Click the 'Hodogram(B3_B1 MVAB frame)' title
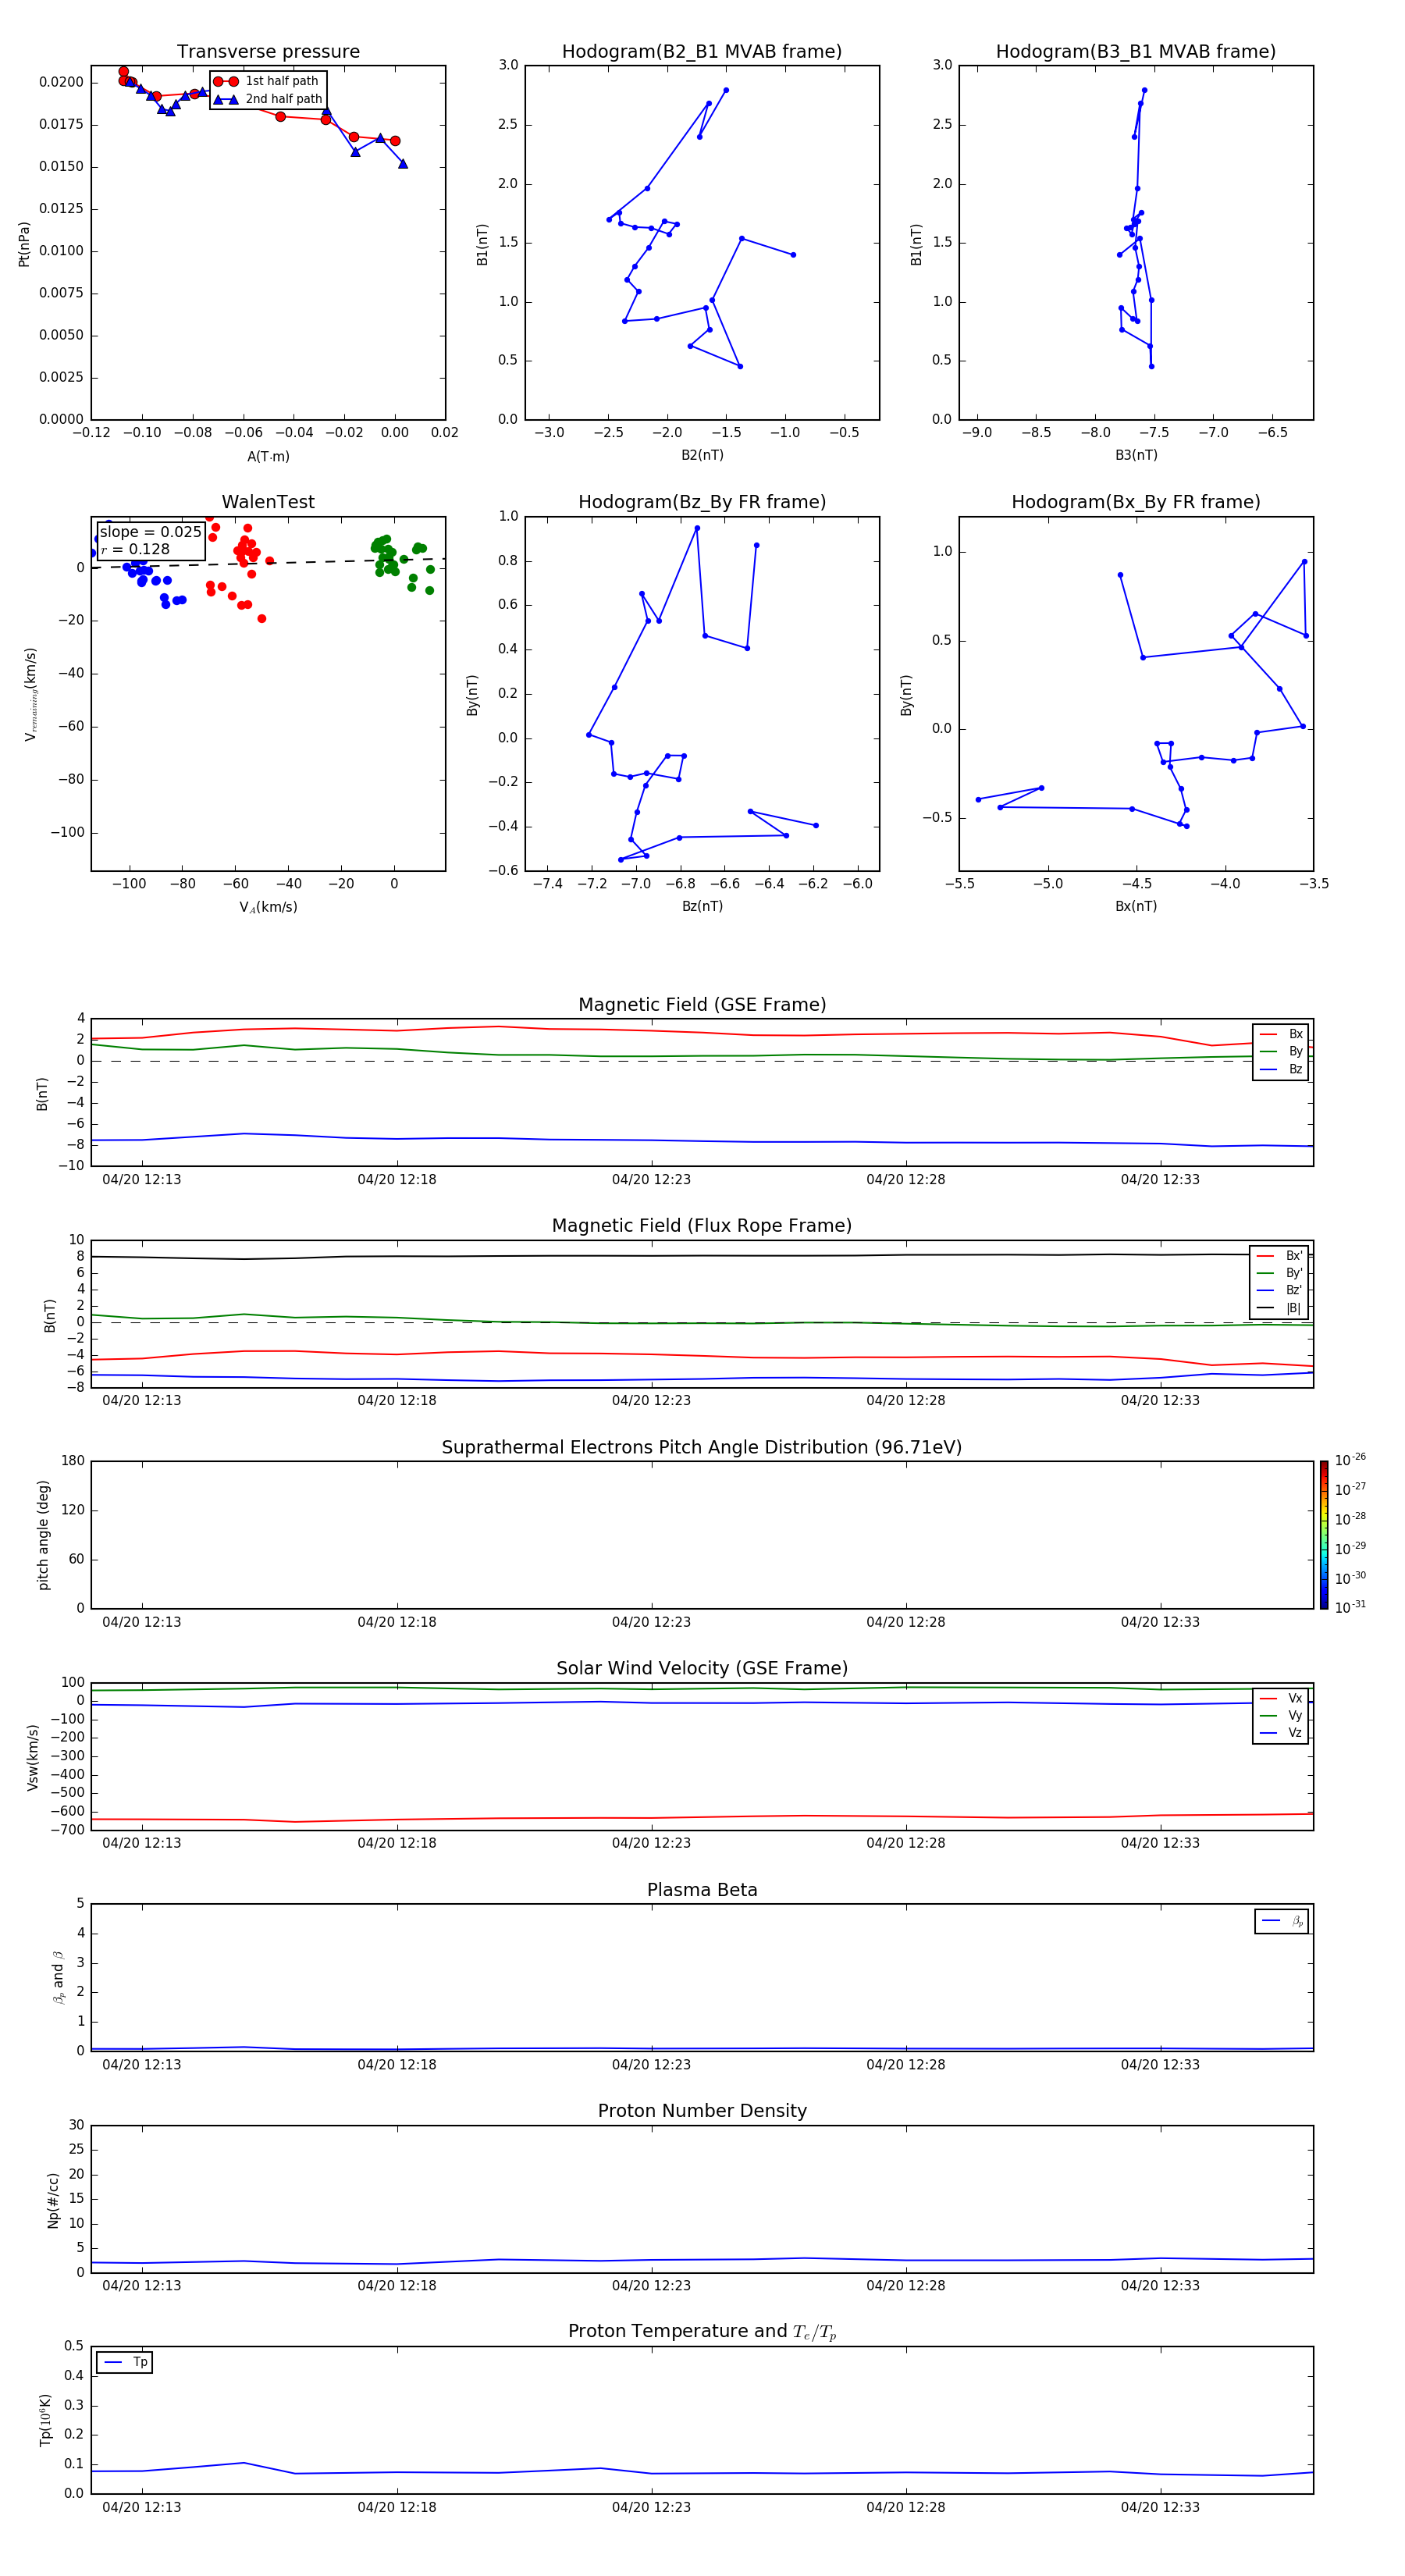 tap(1136, 52)
